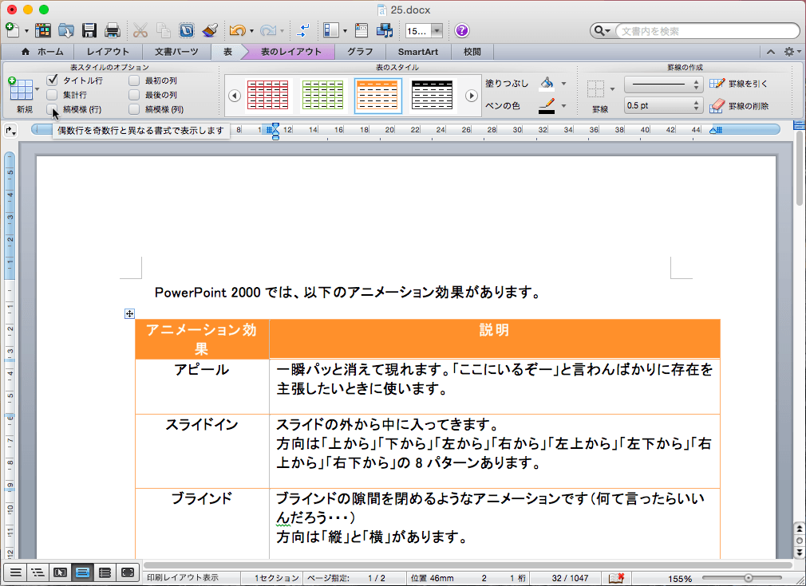The width and height of the screenshot is (806, 586).
Task: Click the Print icon in toolbar
Action: pos(113,31)
